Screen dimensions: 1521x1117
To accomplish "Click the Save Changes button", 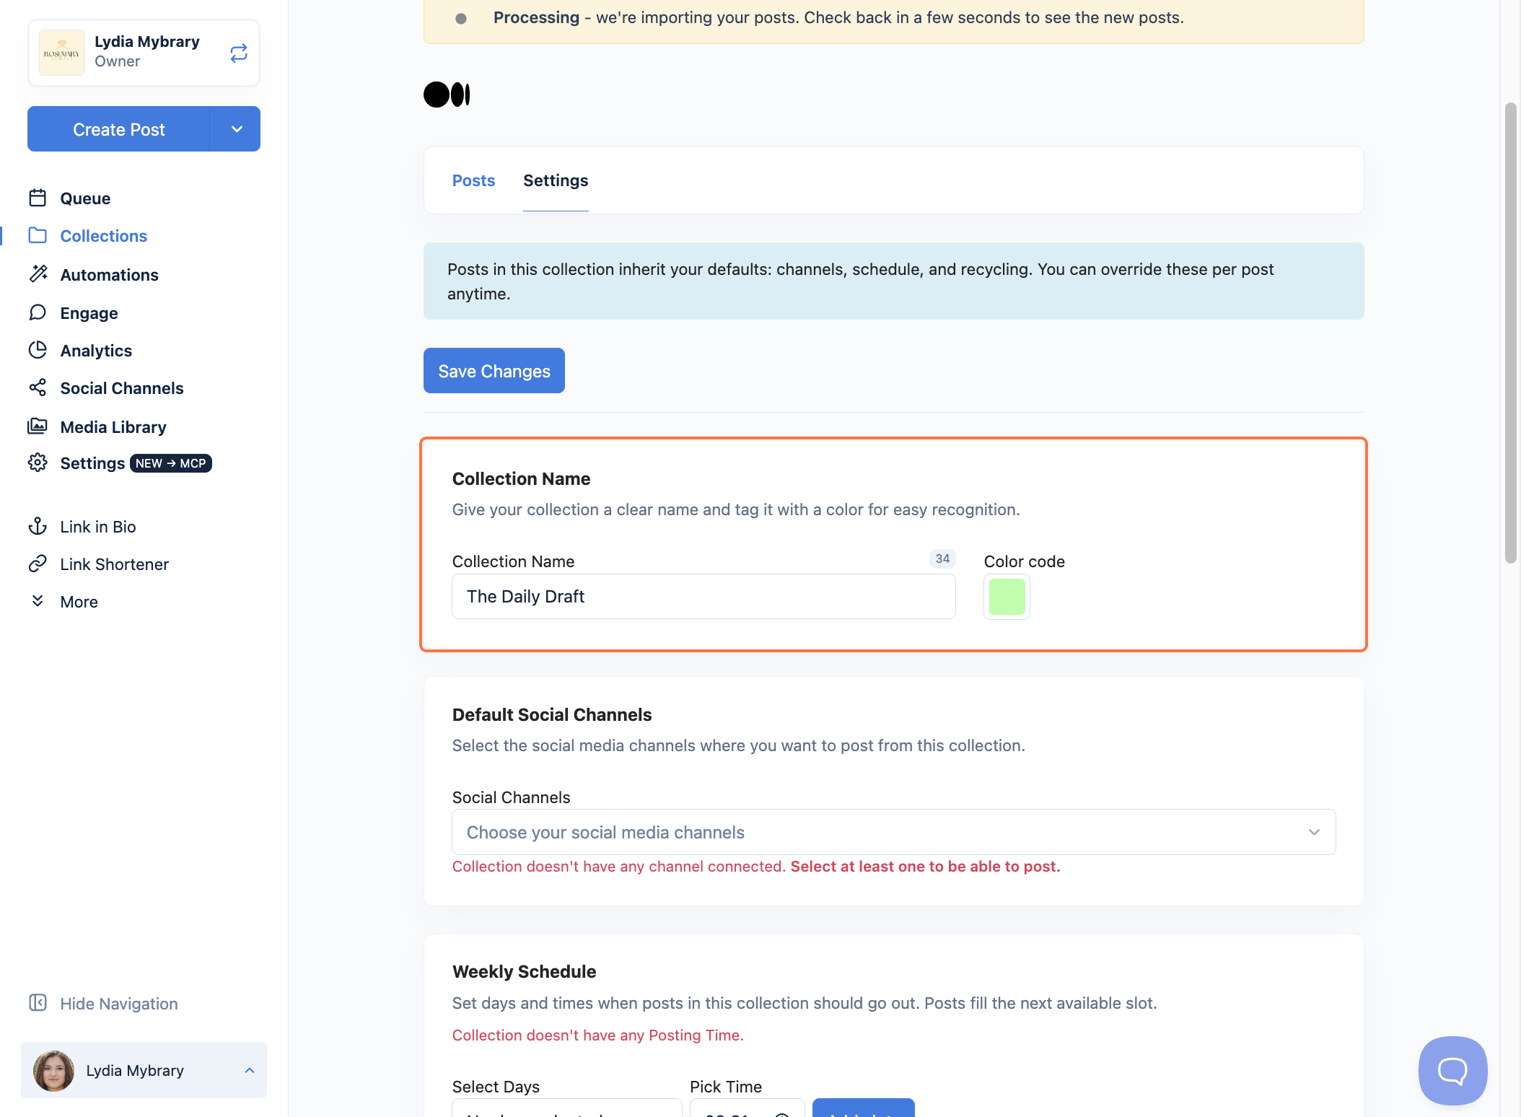I will click(494, 371).
